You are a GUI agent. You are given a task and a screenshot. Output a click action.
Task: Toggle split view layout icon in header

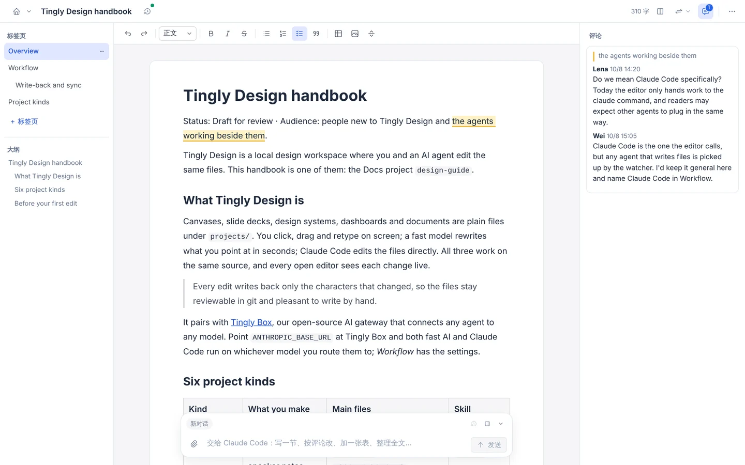[660, 11]
